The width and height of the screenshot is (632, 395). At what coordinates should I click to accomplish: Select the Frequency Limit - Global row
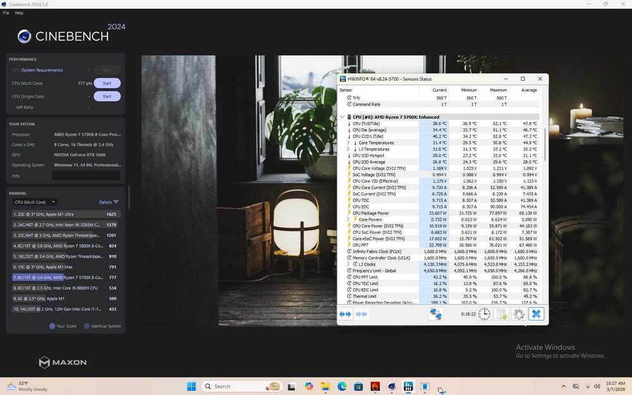click(x=439, y=270)
